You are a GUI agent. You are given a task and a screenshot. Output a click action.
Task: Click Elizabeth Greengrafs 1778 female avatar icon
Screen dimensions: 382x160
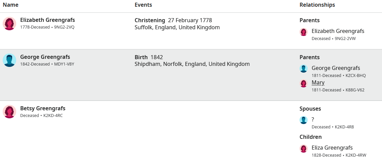coord(9,24)
